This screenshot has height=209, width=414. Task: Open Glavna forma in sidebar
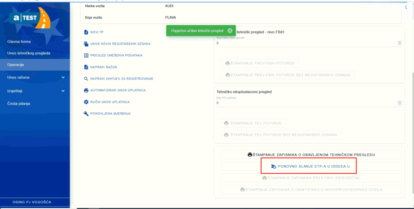point(19,41)
